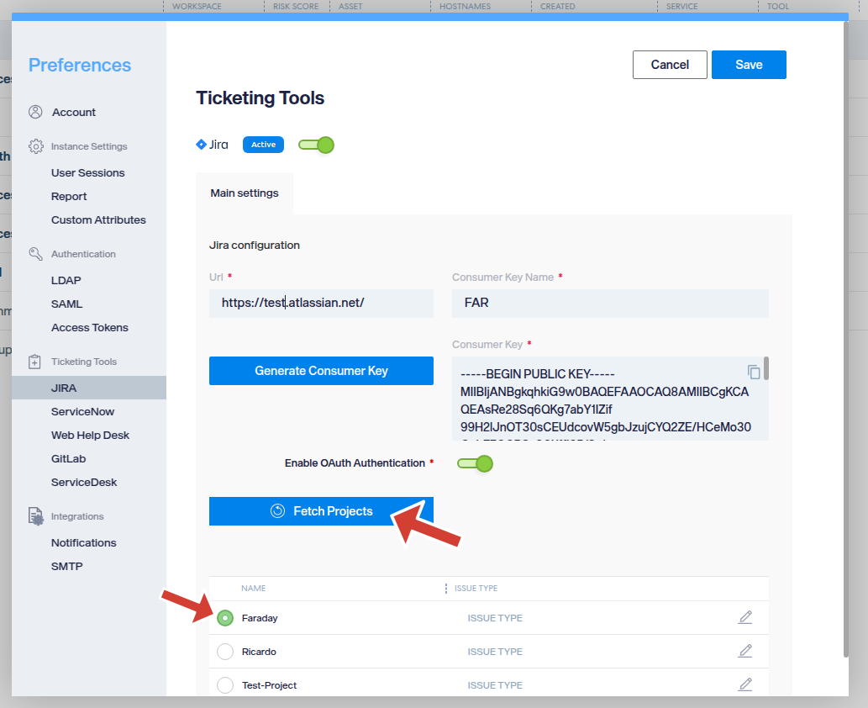Click the ASSET column header behind dialog
This screenshot has height=708, width=868.
click(x=350, y=6)
